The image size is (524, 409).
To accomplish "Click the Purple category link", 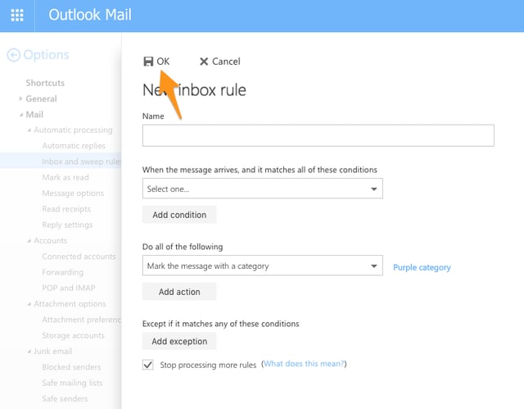I will pyautogui.click(x=422, y=267).
